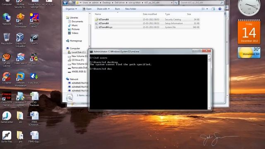Click the search magnifier in Explorer
Image resolution: width=265 pixels, height=149 pixels.
[222, 3]
